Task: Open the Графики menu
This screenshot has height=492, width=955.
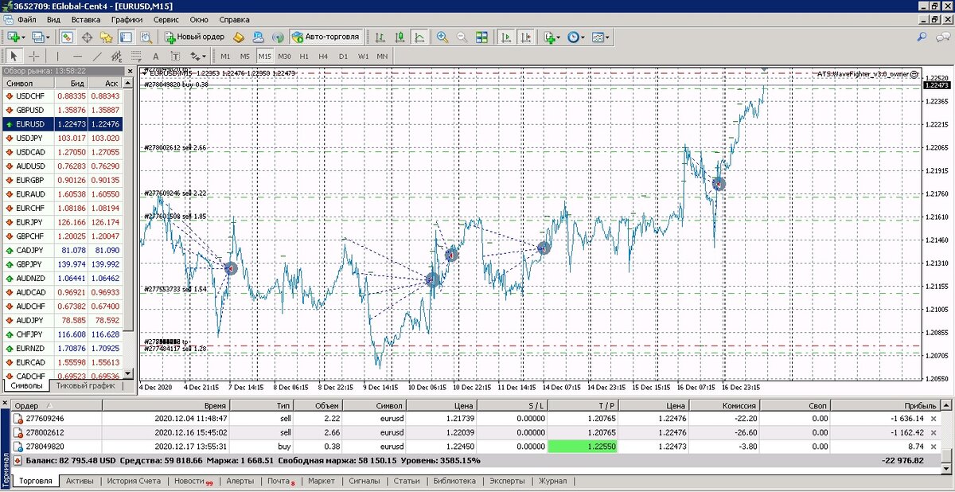Action: tap(127, 19)
